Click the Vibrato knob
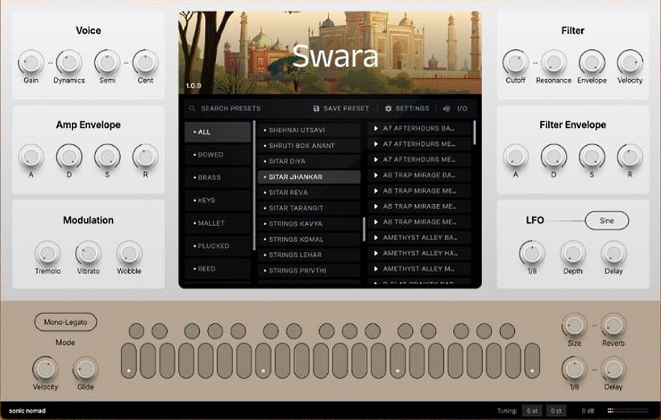This screenshot has height=420, width=661. 88,253
